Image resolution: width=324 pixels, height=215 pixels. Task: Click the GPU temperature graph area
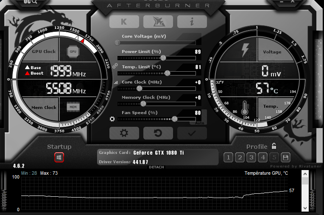tap(154, 193)
